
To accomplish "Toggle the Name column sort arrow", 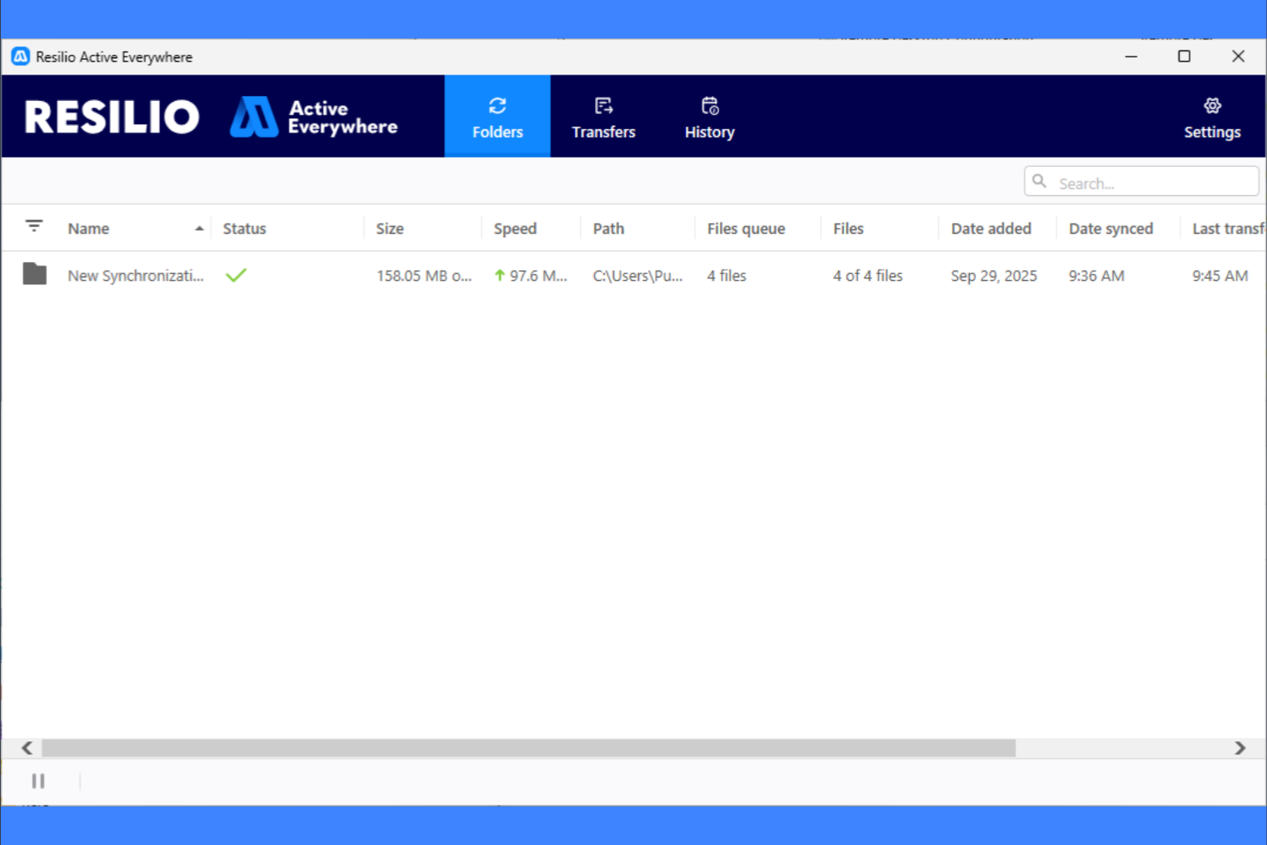I will 198,228.
